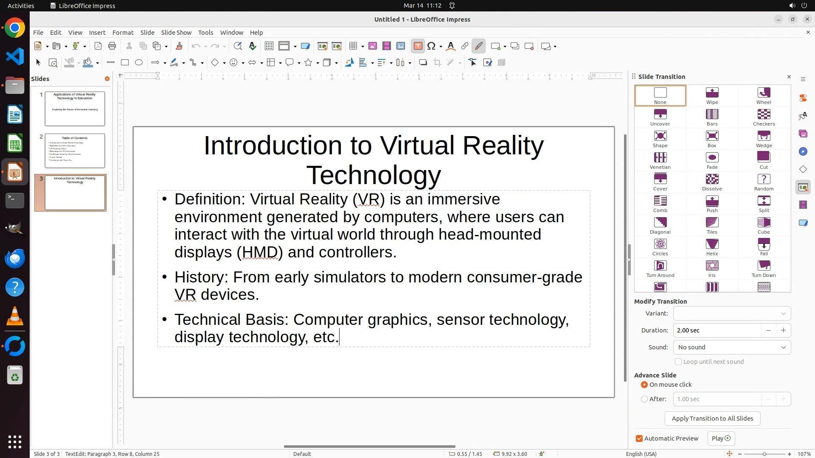This screenshot has height=458, width=815.
Task: Open the Sound dropdown
Action: [x=732, y=347]
